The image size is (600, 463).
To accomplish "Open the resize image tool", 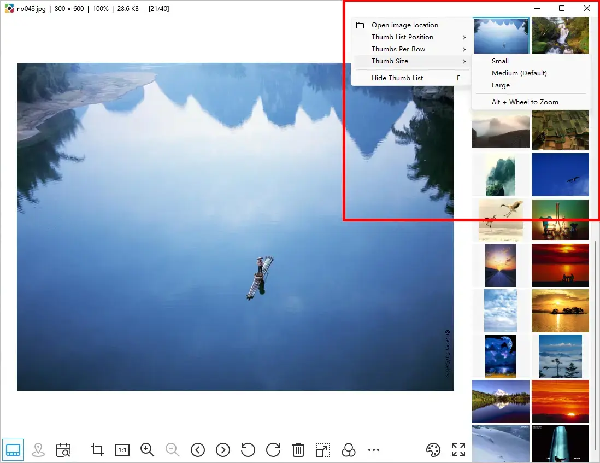I will [323, 450].
